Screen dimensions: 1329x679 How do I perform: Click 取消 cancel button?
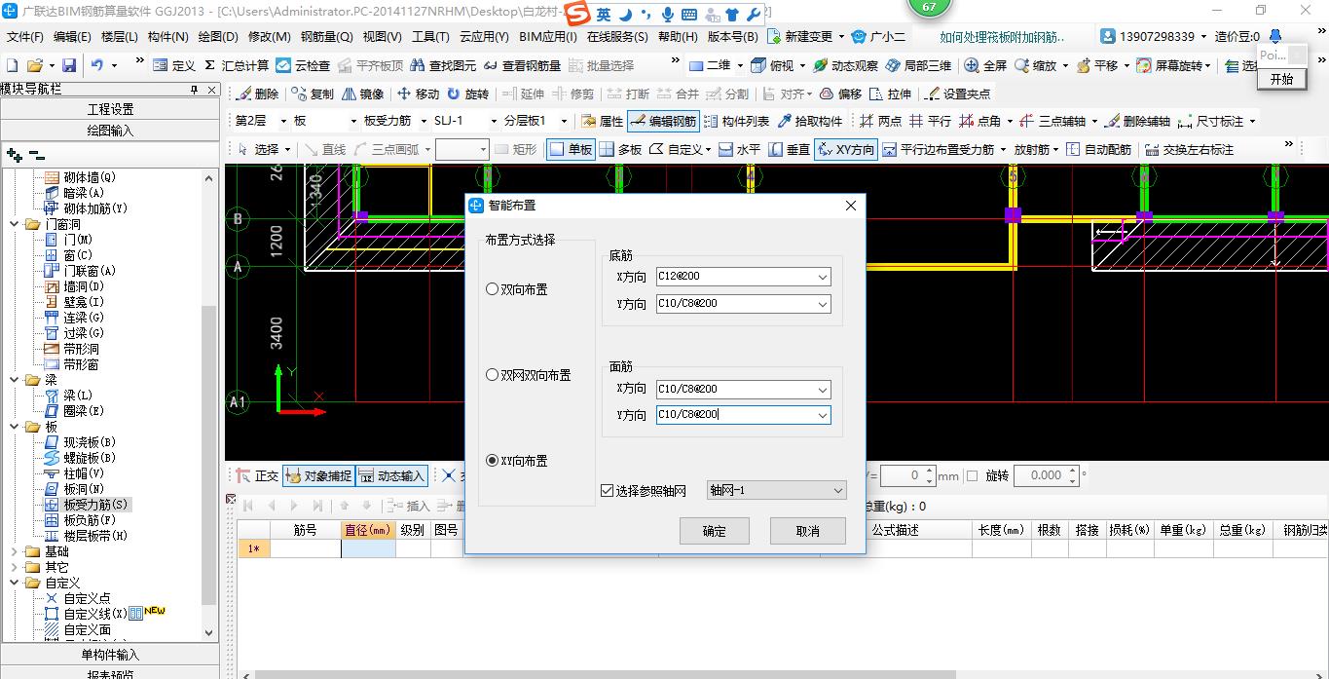807,531
